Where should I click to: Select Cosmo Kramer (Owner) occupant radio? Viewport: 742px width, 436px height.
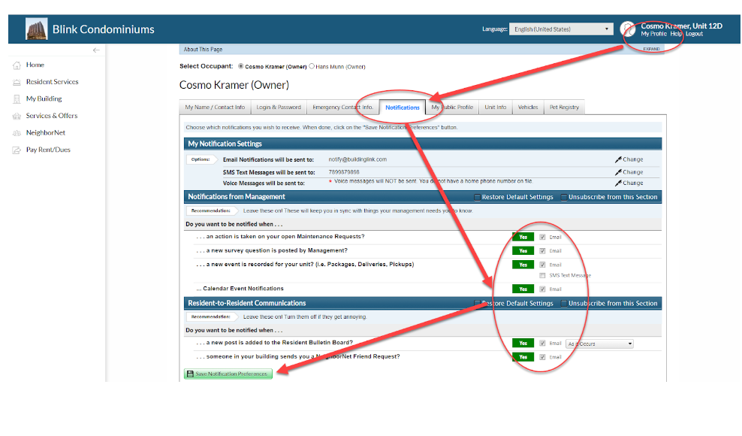[x=241, y=66]
